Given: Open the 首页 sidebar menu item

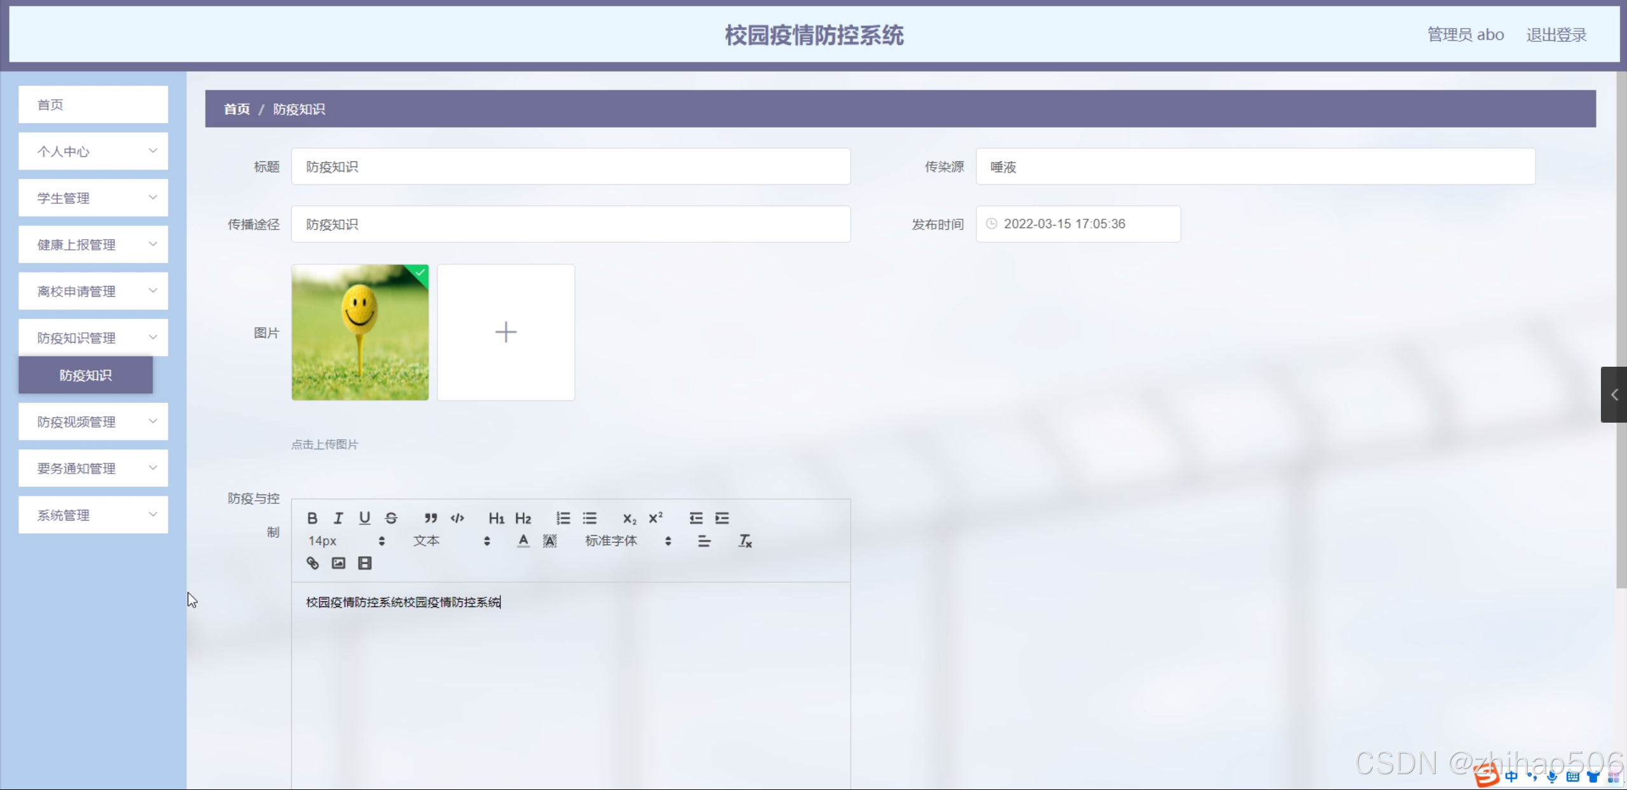Looking at the screenshot, I should click(93, 105).
